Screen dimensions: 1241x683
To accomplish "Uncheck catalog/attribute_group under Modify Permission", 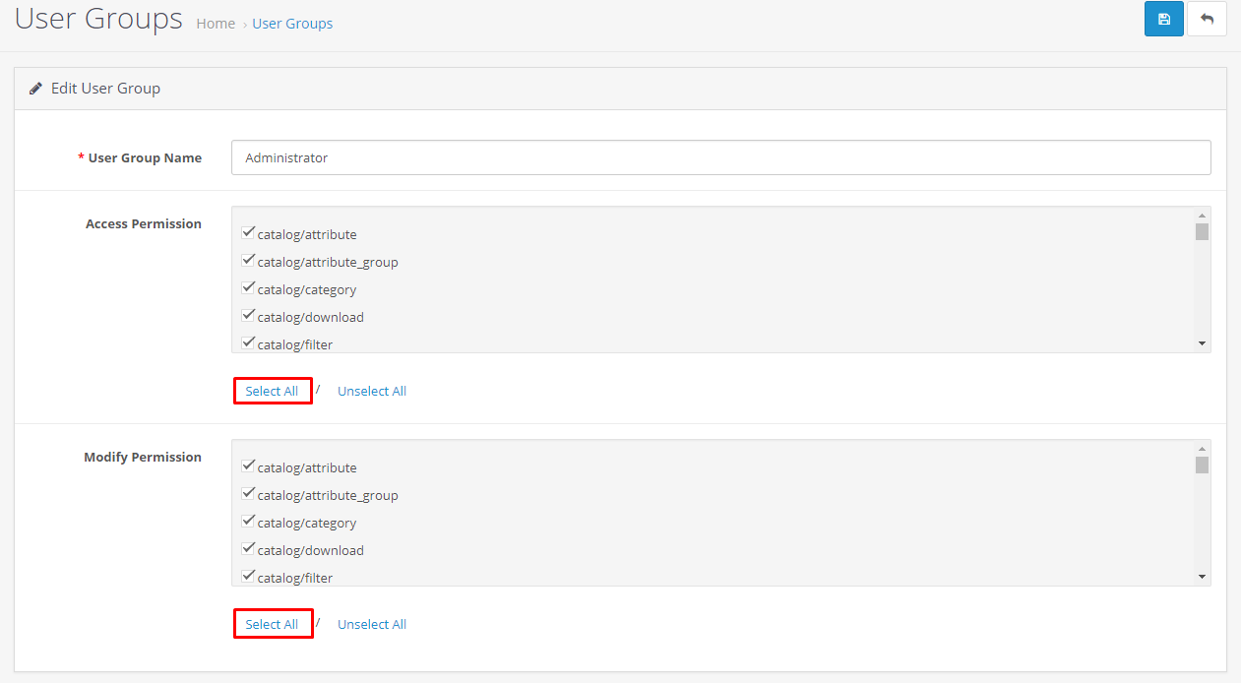I will coord(248,494).
